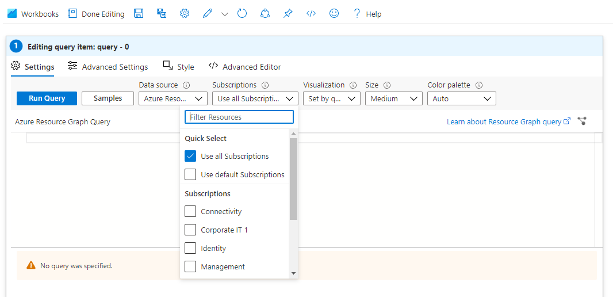The height and width of the screenshot is (297, 613).
Task: Open the Color palette dropdown
Action: (x=461, y=98)
